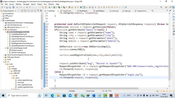Open the File menu
The width and height of the screenshot is (175, 98).
click(2, 4)
